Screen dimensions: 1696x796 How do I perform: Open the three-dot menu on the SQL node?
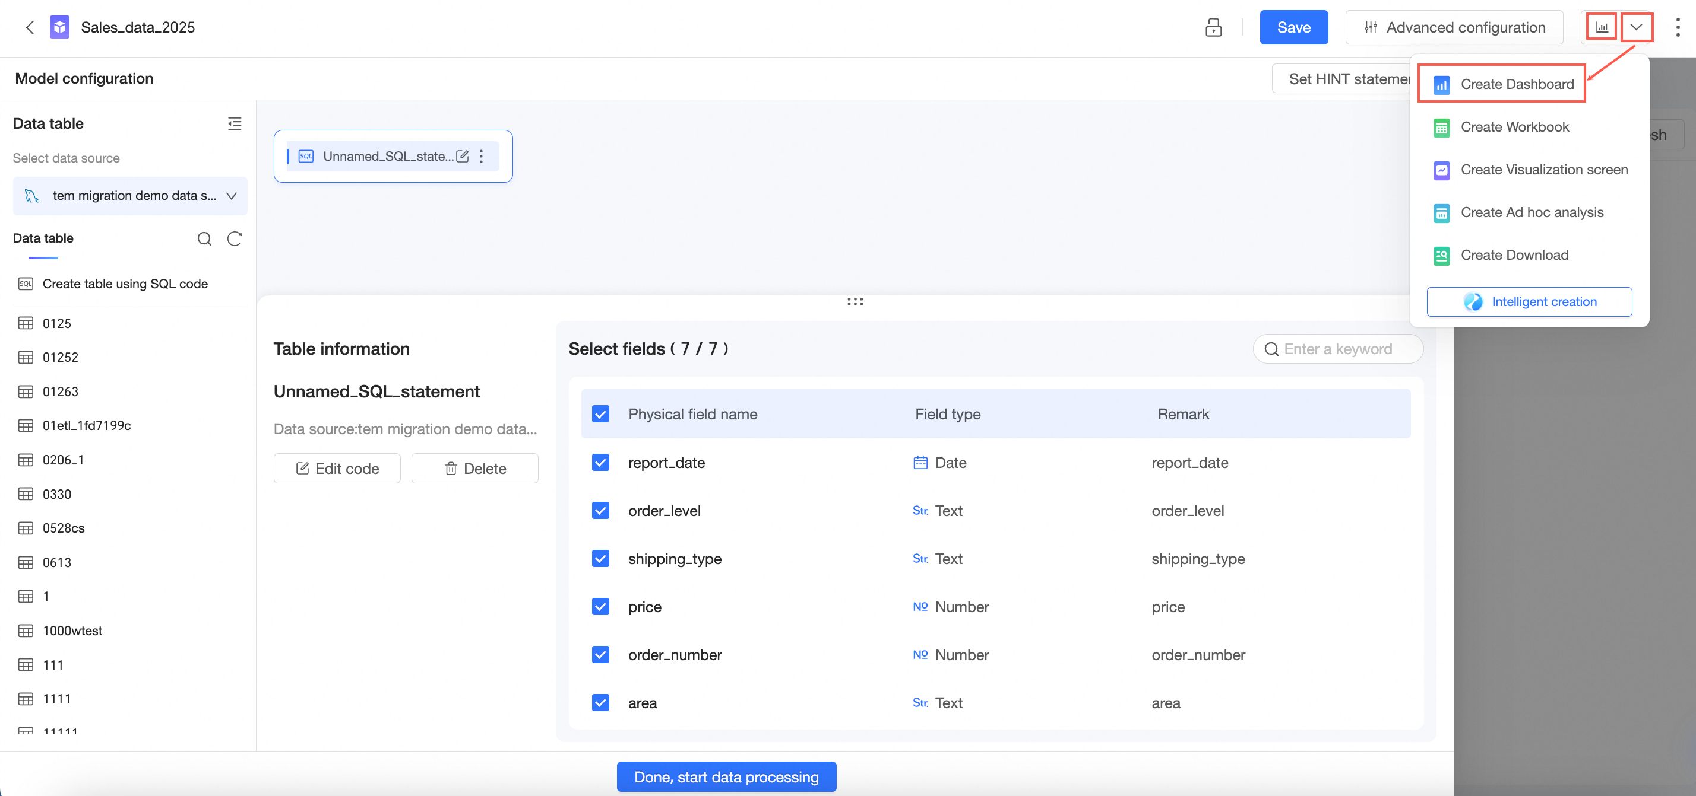(x=482, y=156)
